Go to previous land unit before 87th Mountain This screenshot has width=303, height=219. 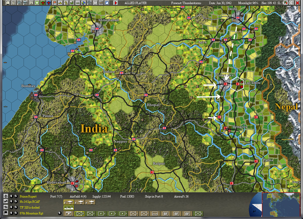point(12,213)
